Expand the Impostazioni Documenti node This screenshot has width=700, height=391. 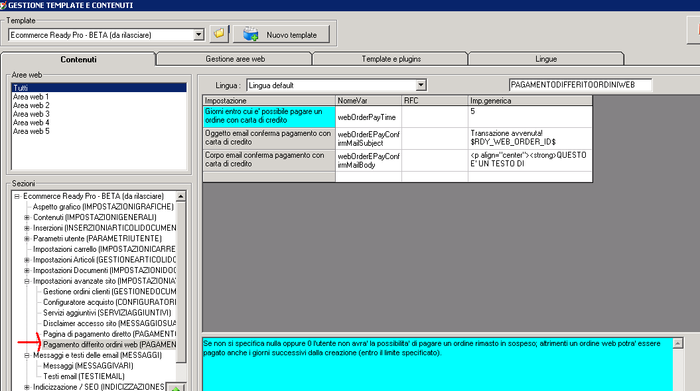pyautogui.click(x=27, y=270)
